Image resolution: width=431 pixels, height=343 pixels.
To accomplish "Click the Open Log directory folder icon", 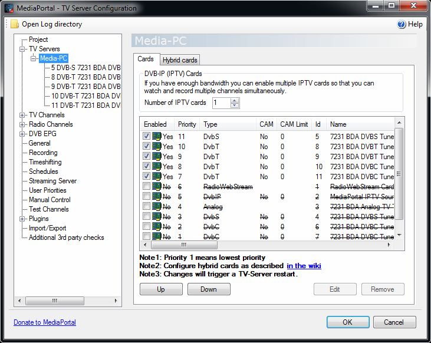I will click(15, 24).
